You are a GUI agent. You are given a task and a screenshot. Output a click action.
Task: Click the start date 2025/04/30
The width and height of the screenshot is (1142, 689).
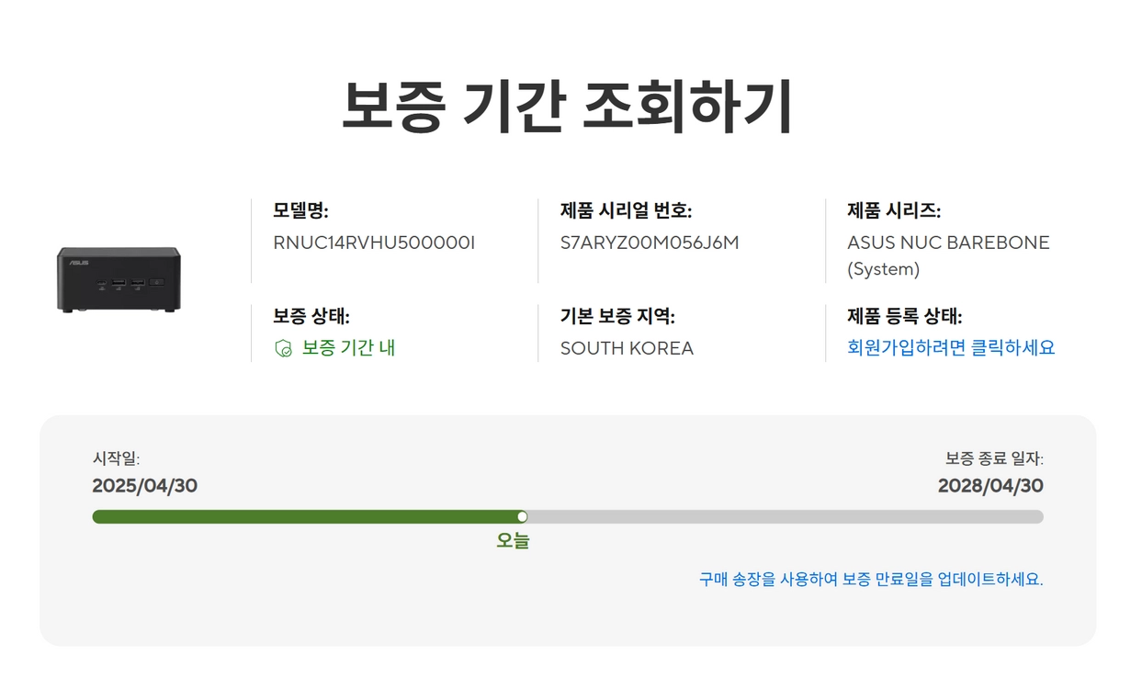(145, 486)
